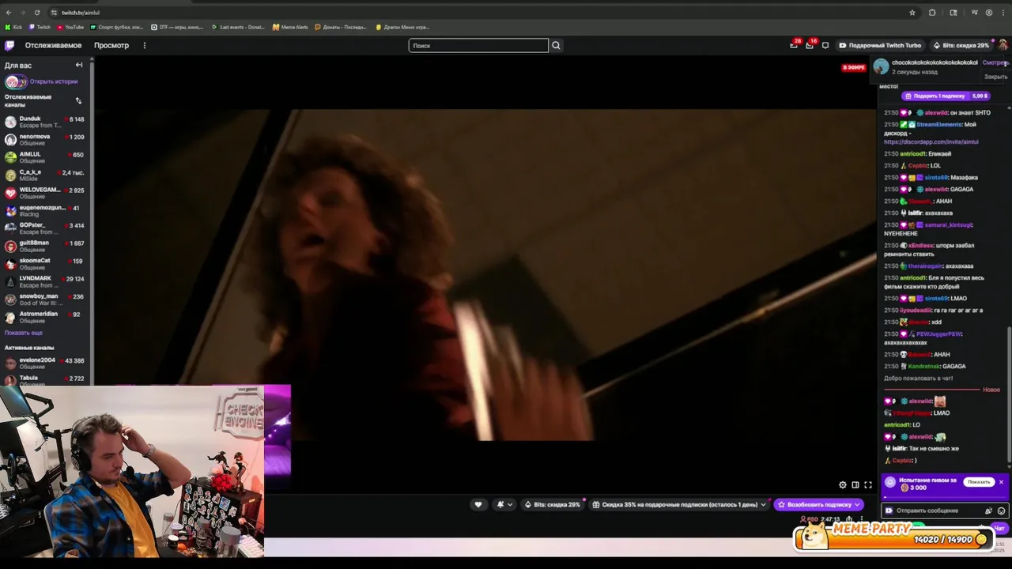Click the heart follow button
The width and height of the screenshot is (1012, 569).
(x=478, y=504)
